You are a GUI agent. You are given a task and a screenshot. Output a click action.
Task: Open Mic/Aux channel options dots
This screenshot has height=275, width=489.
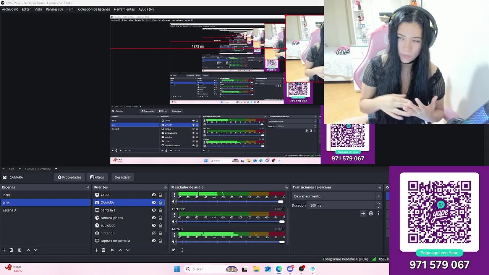point(175,235)
